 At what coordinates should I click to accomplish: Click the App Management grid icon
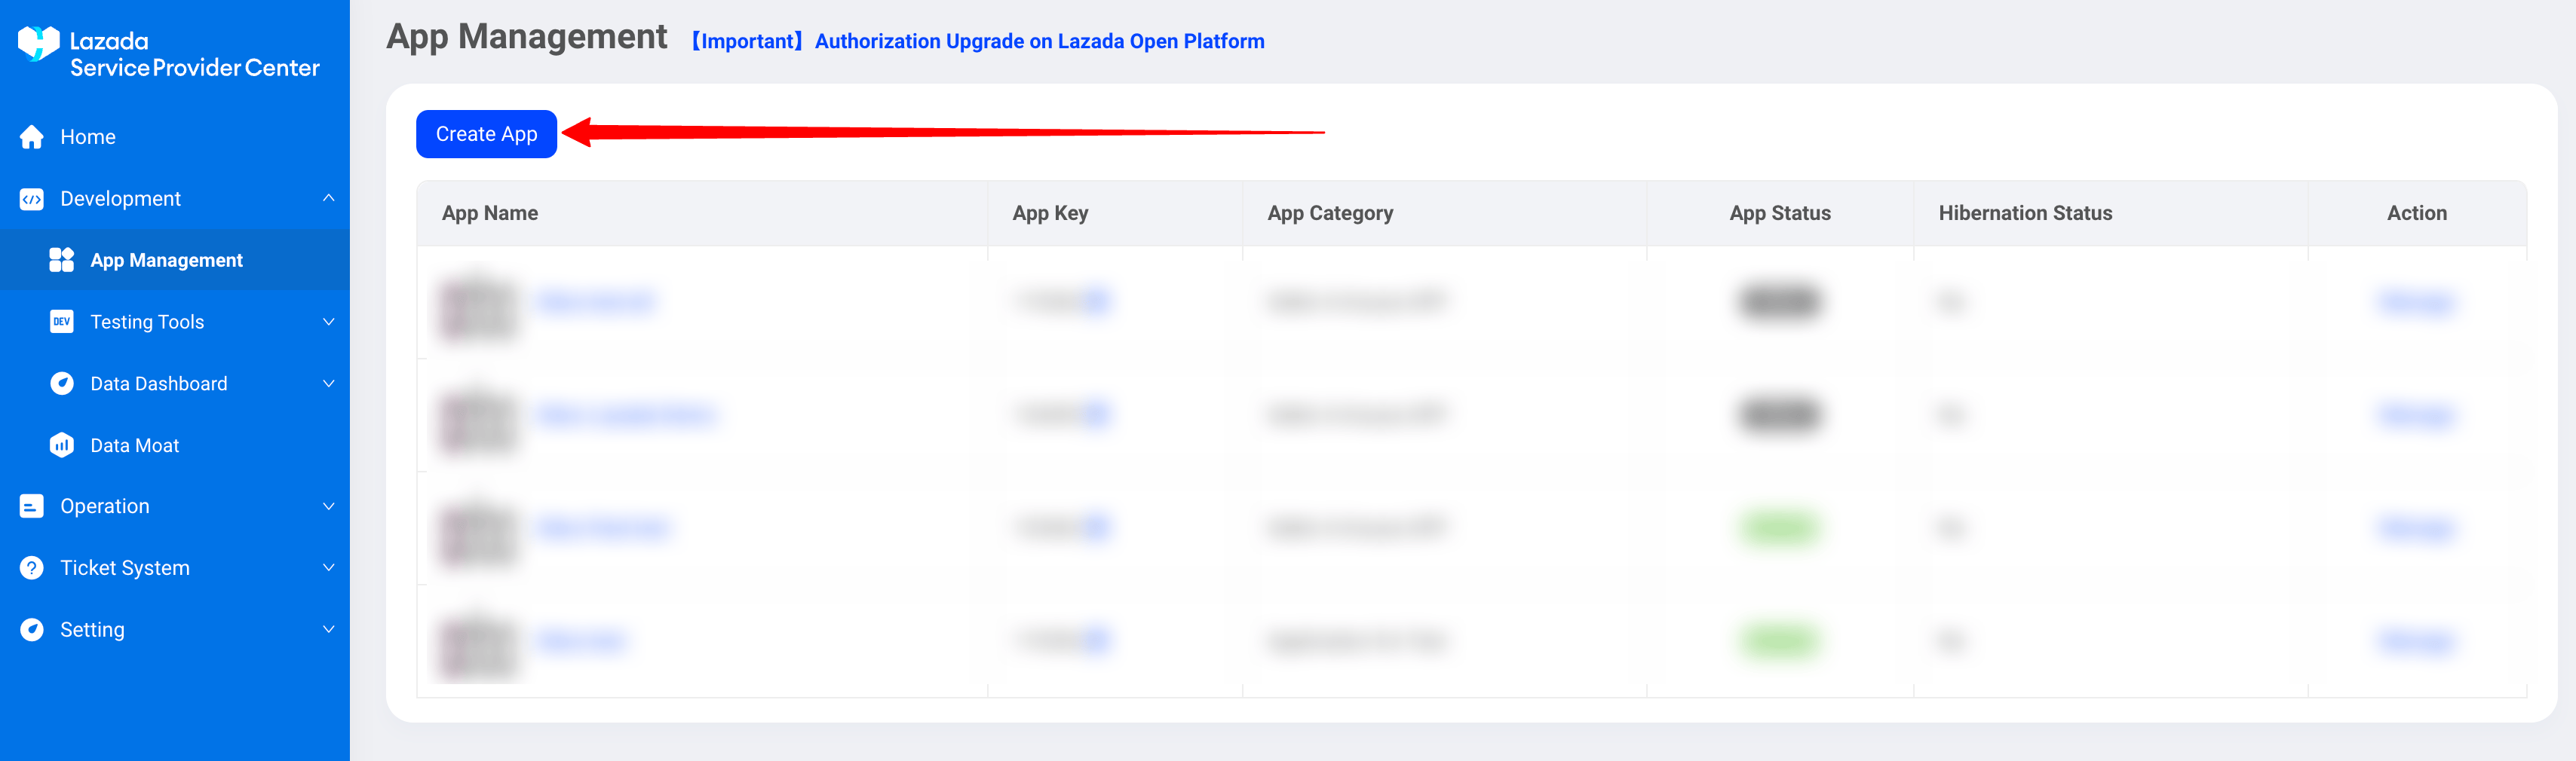(x=62, y=261)
